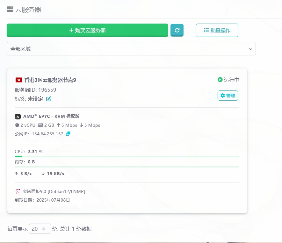Click the 未设定 tag value
Image resolution: width=282 pixels, height=243 pixels.
tap(35, 99)
